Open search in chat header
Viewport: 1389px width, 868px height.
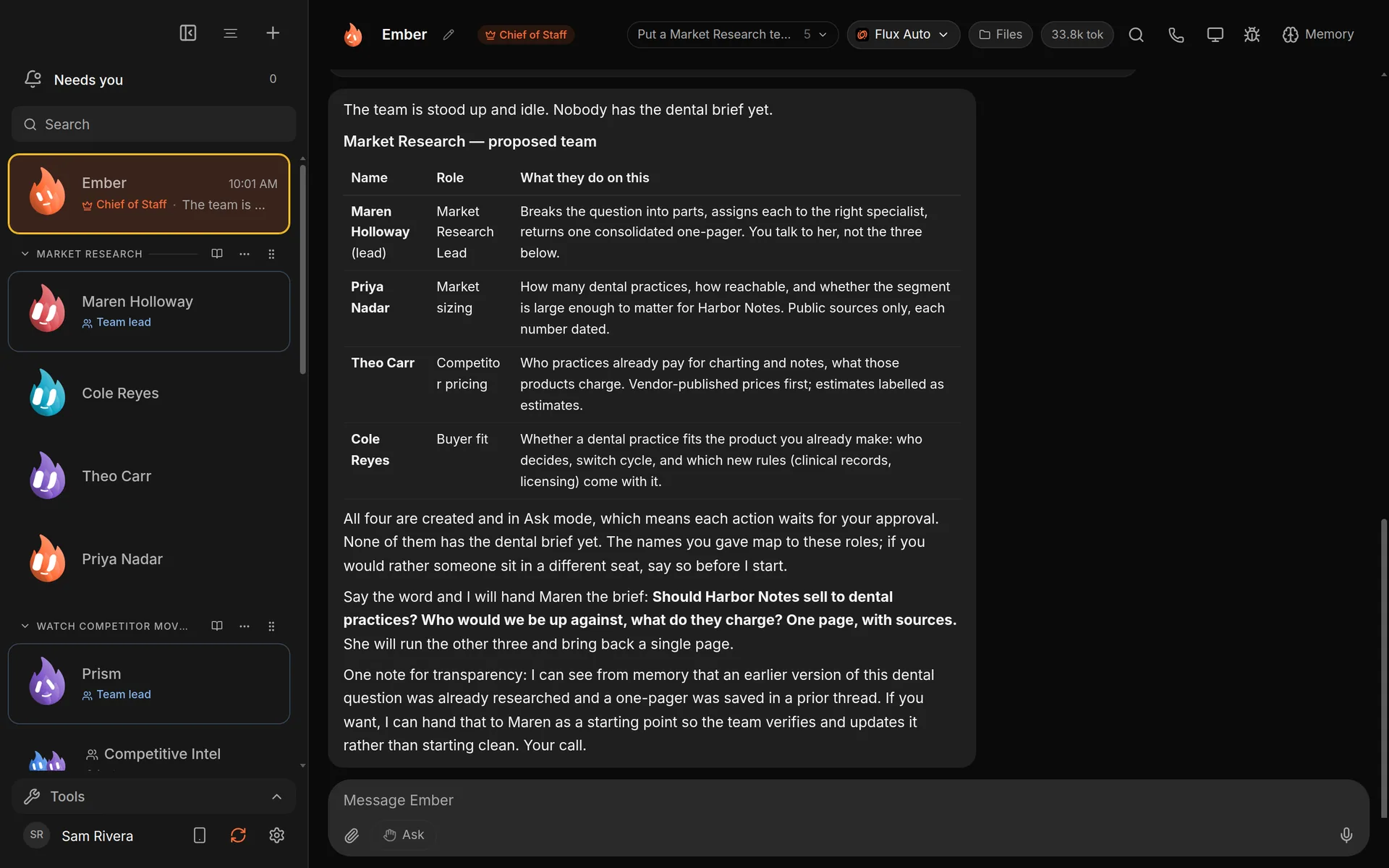(1136, 35)
